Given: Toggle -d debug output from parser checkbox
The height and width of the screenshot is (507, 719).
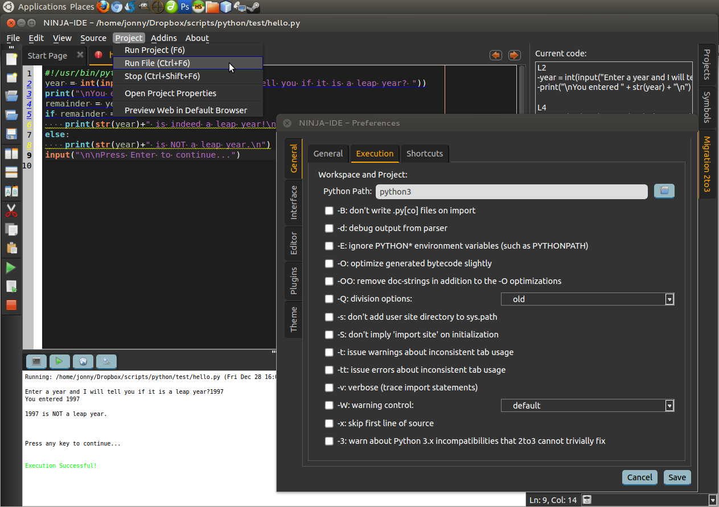Looking at the screenshot, I should pos(329,228).
